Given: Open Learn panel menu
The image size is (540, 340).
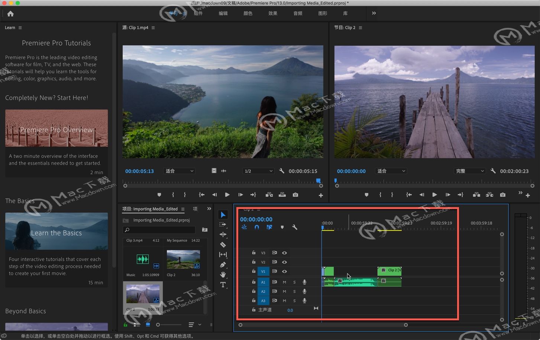Looking at the screenshot, I should click(20, 28).
